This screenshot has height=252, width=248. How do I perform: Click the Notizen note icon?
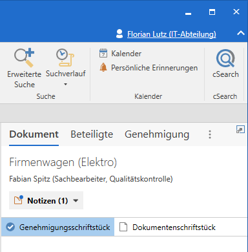(18, 200)
